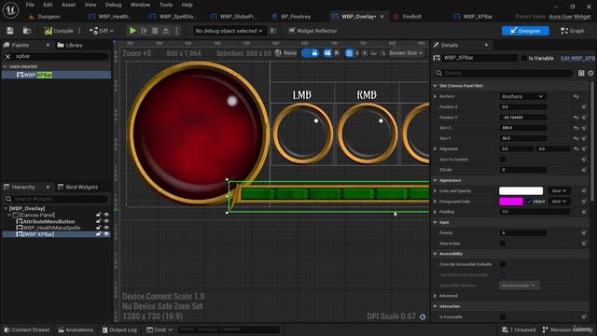Clear the palette search text
Image resolution: width=597 pixels, height=336 pixels.
click(7, 56)
